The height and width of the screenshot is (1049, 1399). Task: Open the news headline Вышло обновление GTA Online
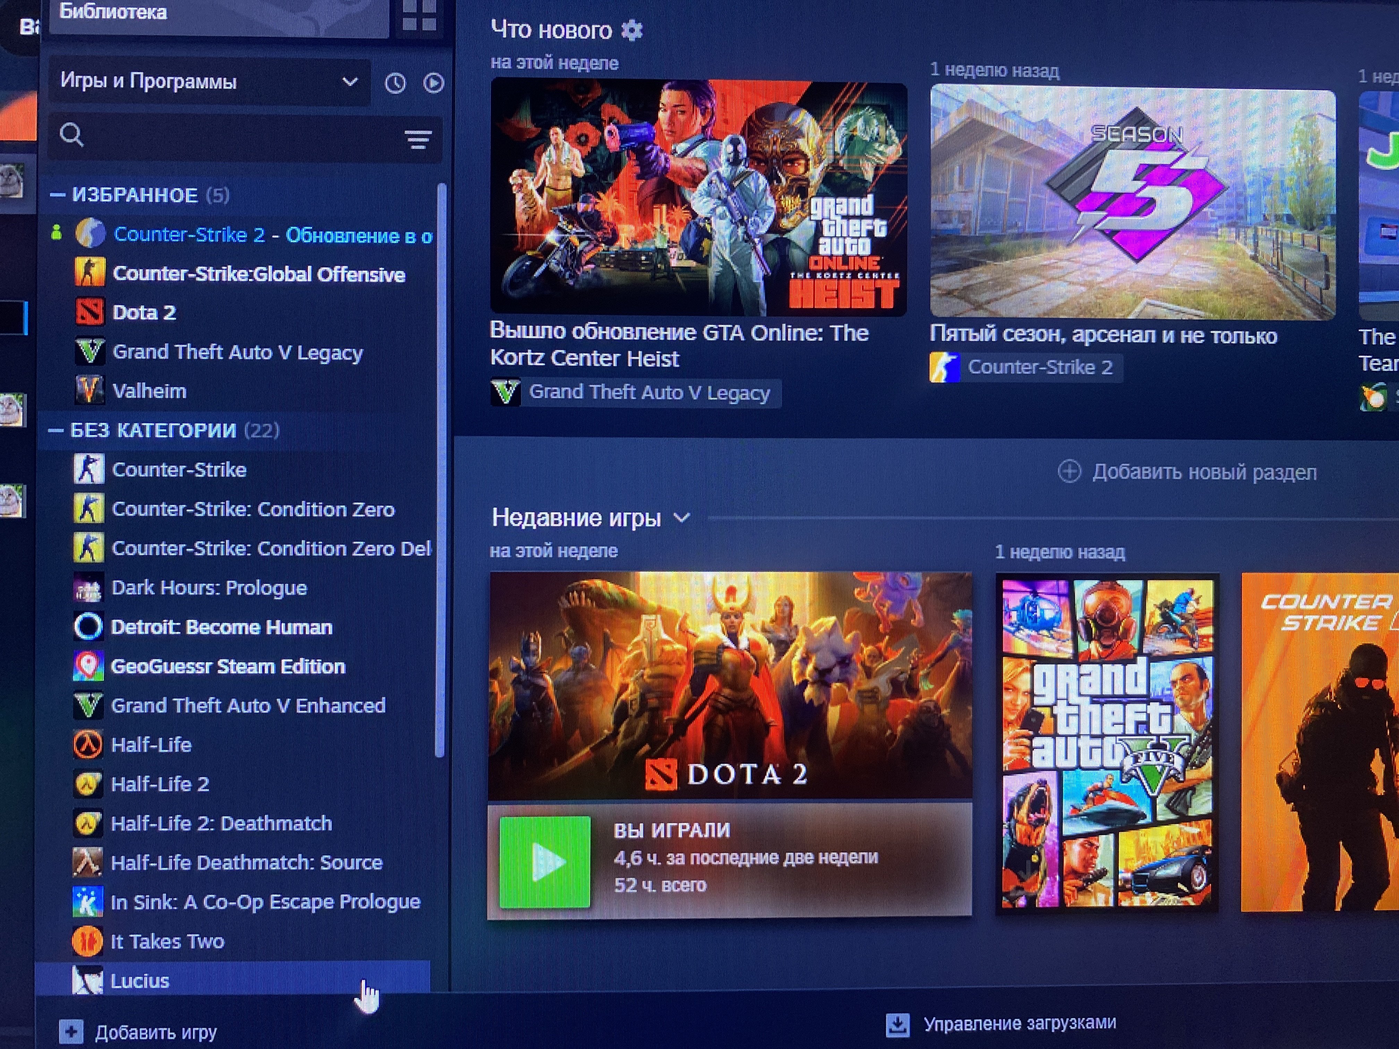click(679, 345)
